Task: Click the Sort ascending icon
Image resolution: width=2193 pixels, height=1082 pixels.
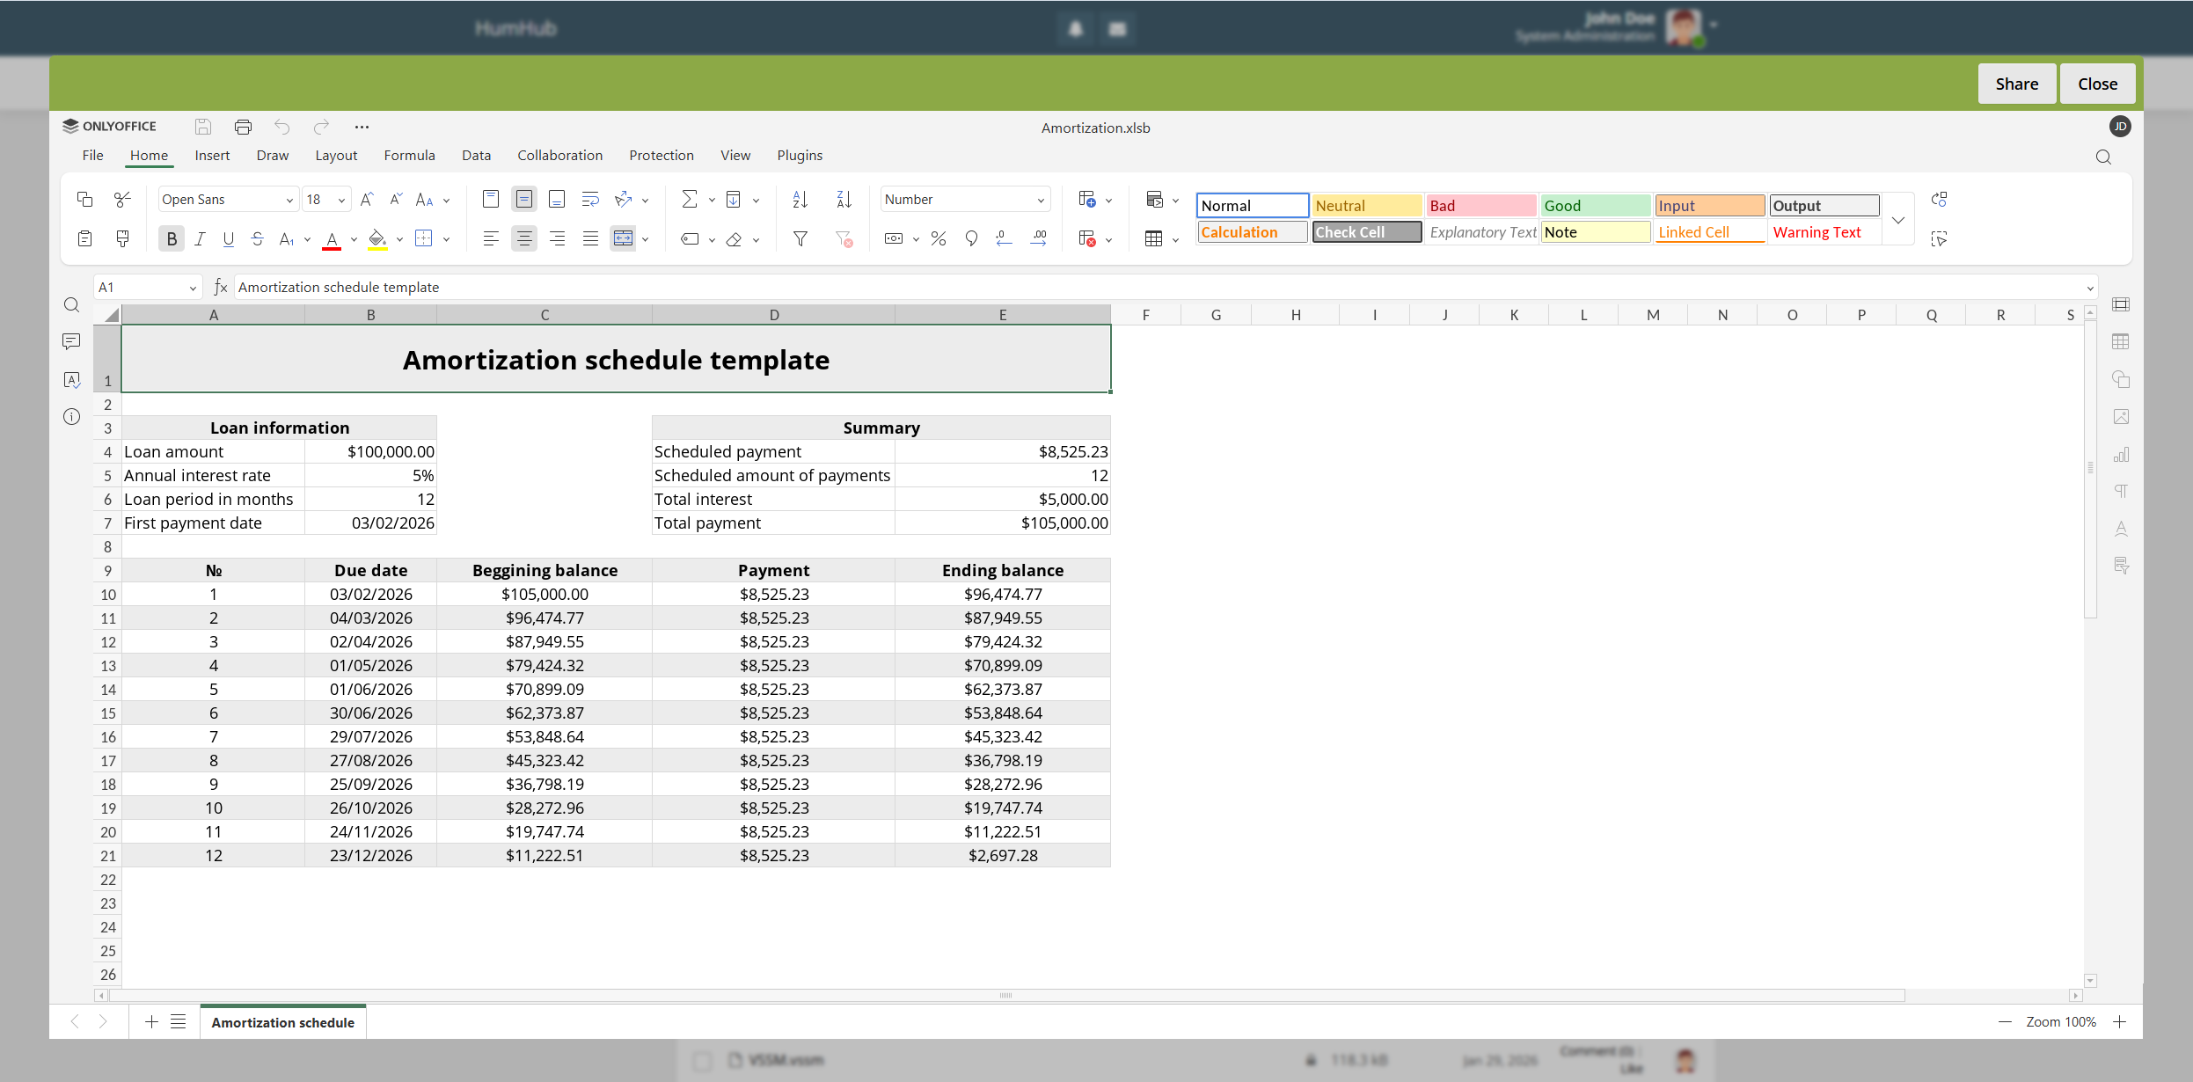Action: tap(799, 199)
